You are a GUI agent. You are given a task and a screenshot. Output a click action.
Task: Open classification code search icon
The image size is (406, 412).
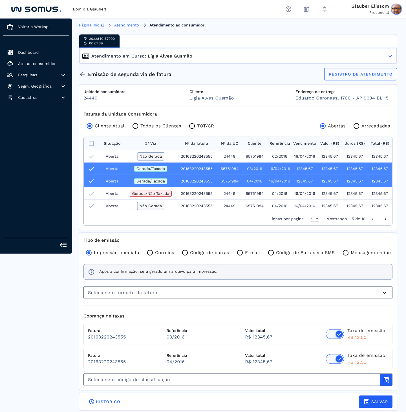coord(386,380)
